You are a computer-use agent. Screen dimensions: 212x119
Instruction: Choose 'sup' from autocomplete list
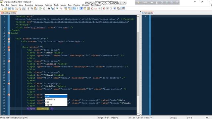pos(56,102)
